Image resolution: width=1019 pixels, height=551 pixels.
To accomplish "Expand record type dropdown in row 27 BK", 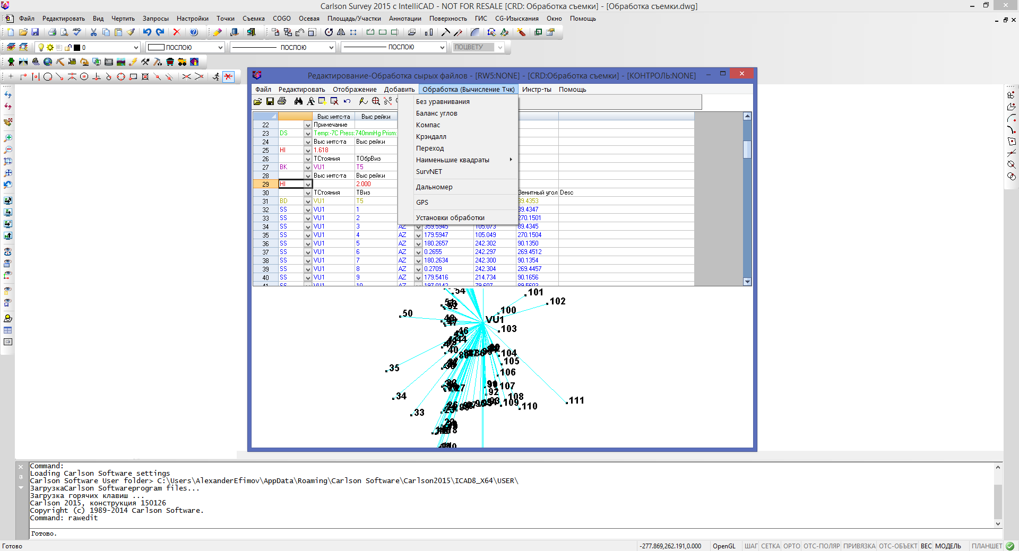I will (308, 168).
